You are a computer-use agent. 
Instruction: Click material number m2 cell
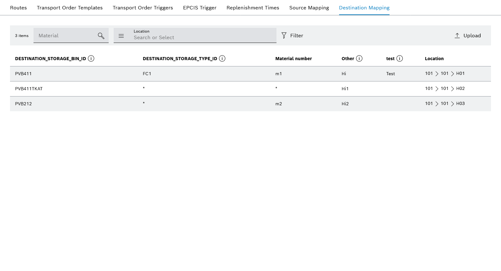(279, 104)
